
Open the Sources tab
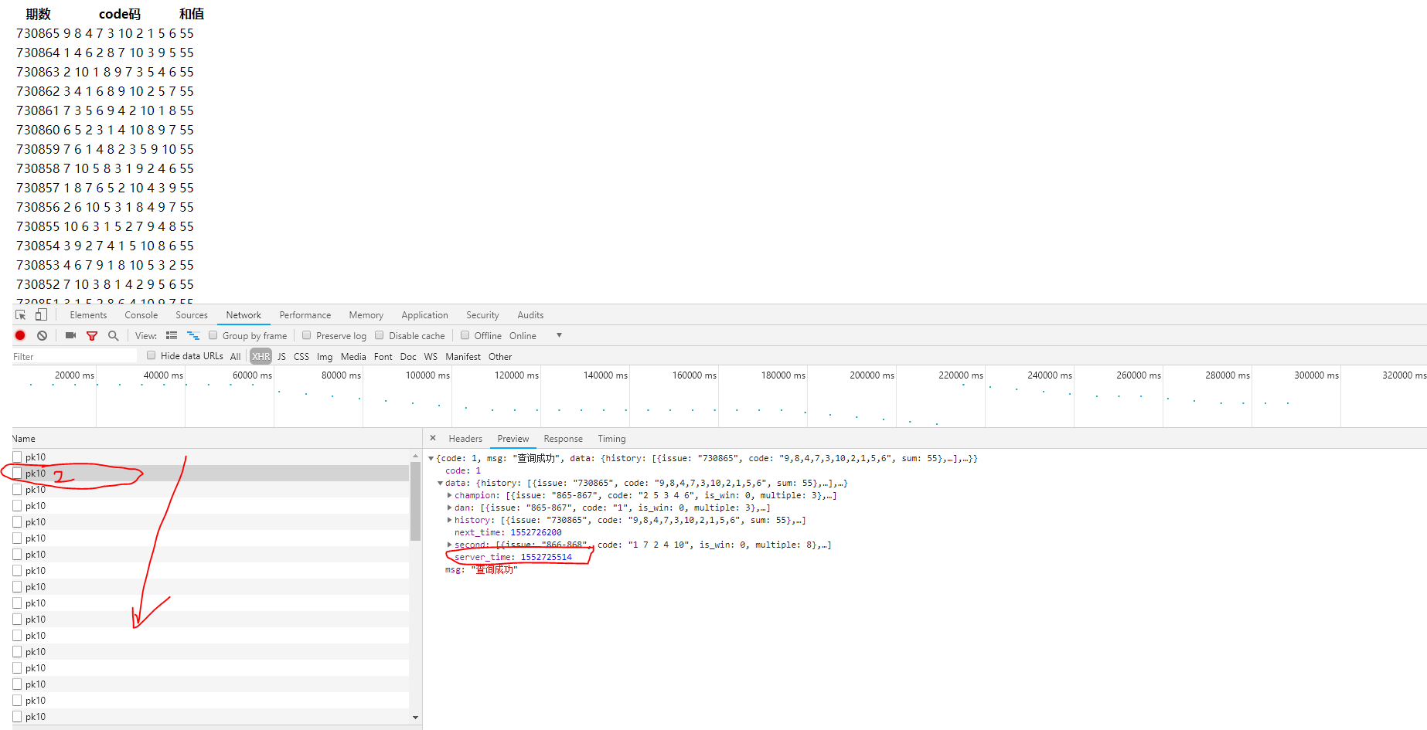[x=192, y=315]
